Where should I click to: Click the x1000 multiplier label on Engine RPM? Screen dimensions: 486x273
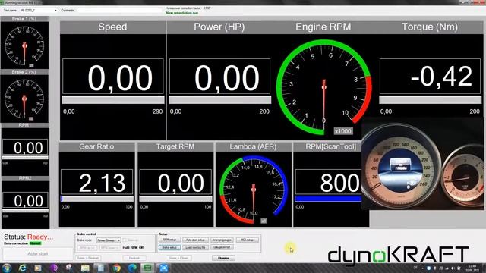(x=342, y=131)
